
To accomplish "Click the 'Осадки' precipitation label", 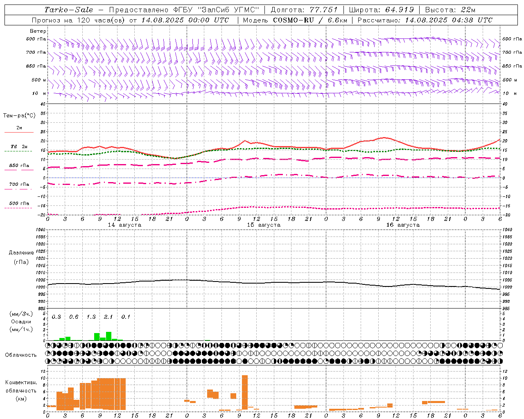I will 21,322.
